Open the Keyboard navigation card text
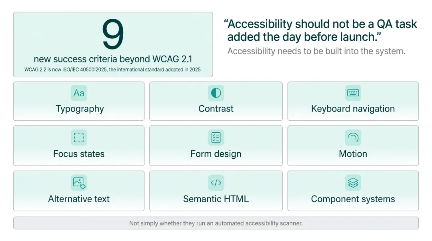Viewport: 432px width, 241px height. tap(353, 109)
